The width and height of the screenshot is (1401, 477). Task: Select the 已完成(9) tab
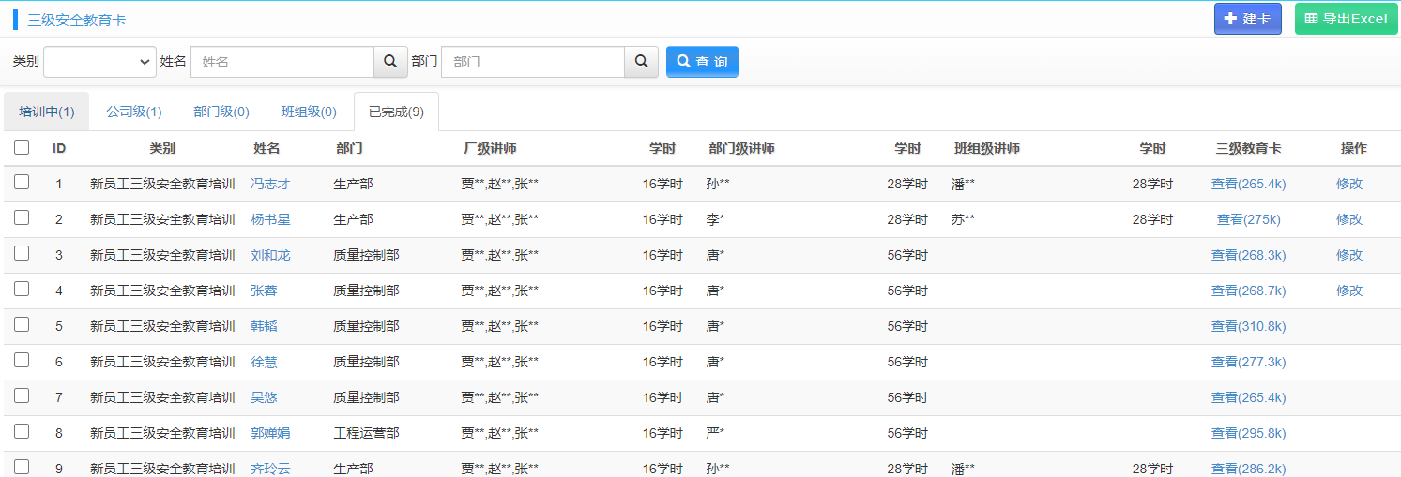[x=396, y=112]
